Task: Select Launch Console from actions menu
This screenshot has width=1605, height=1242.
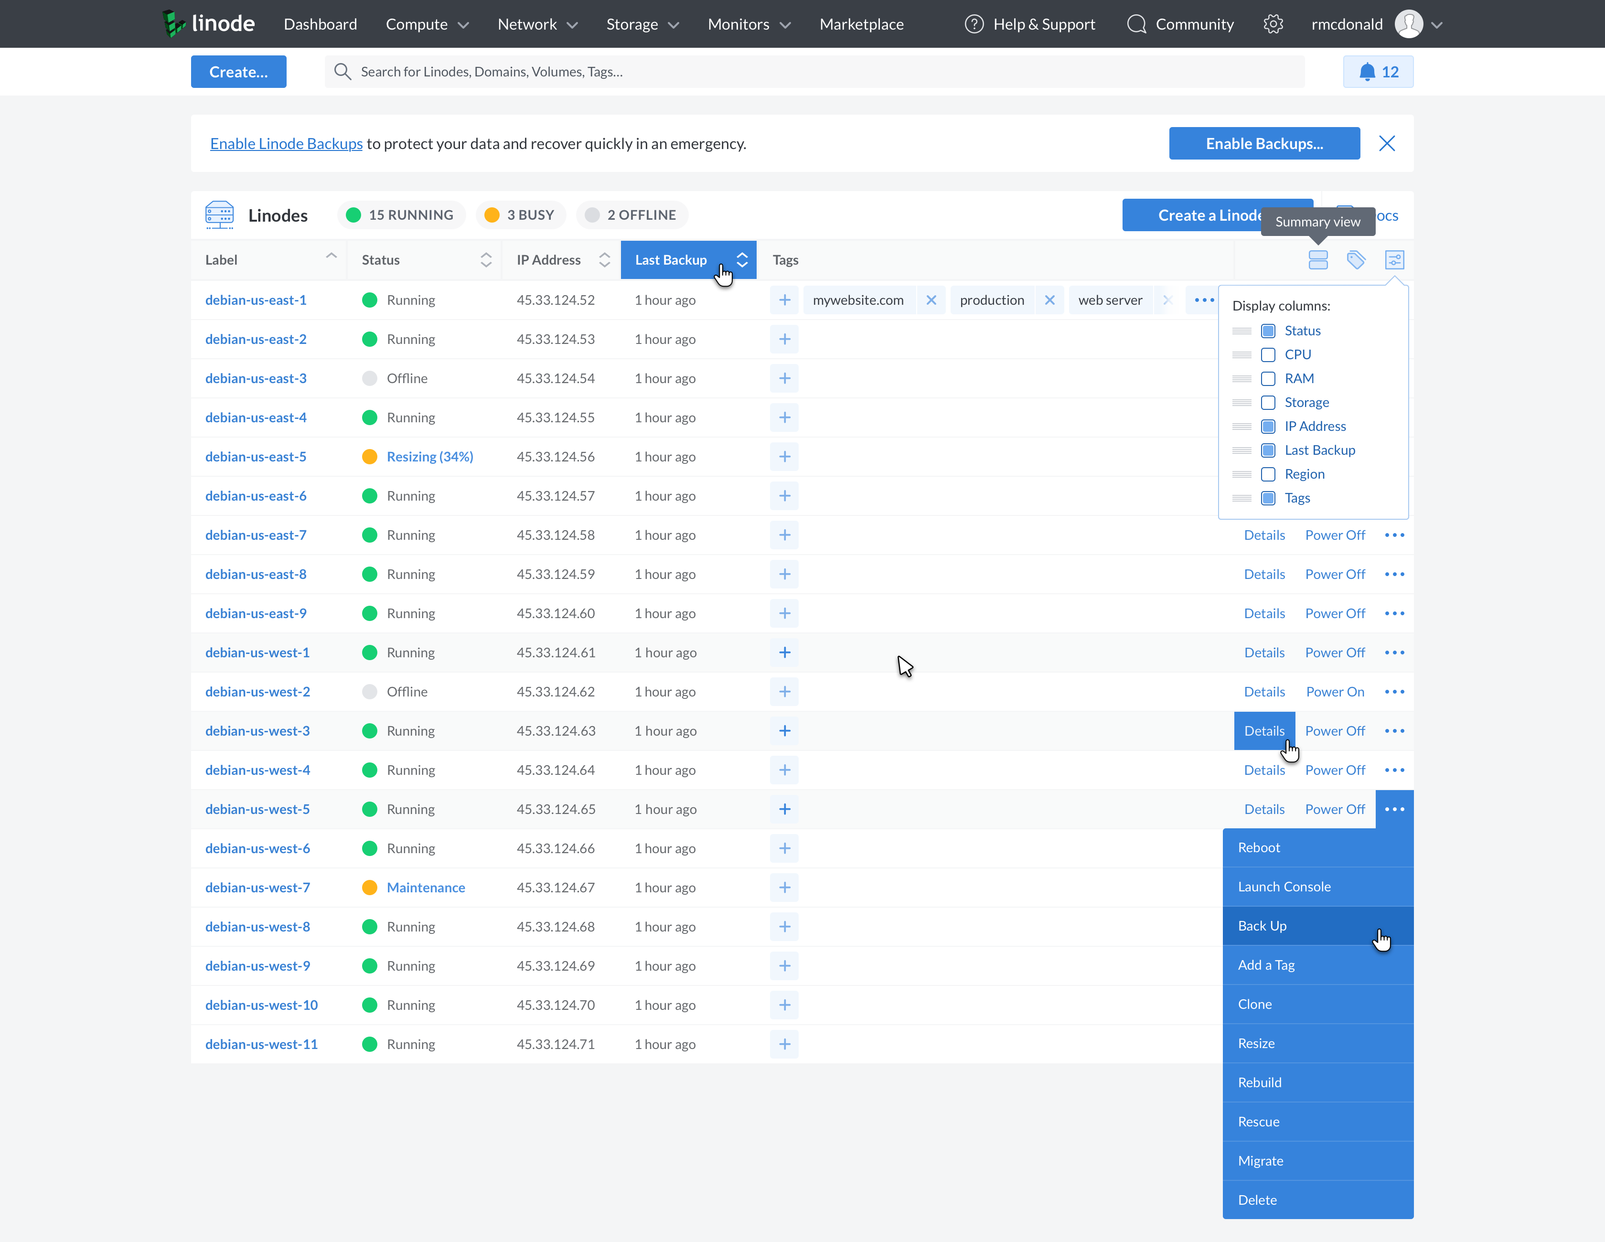Action: tap(1317, 887)
